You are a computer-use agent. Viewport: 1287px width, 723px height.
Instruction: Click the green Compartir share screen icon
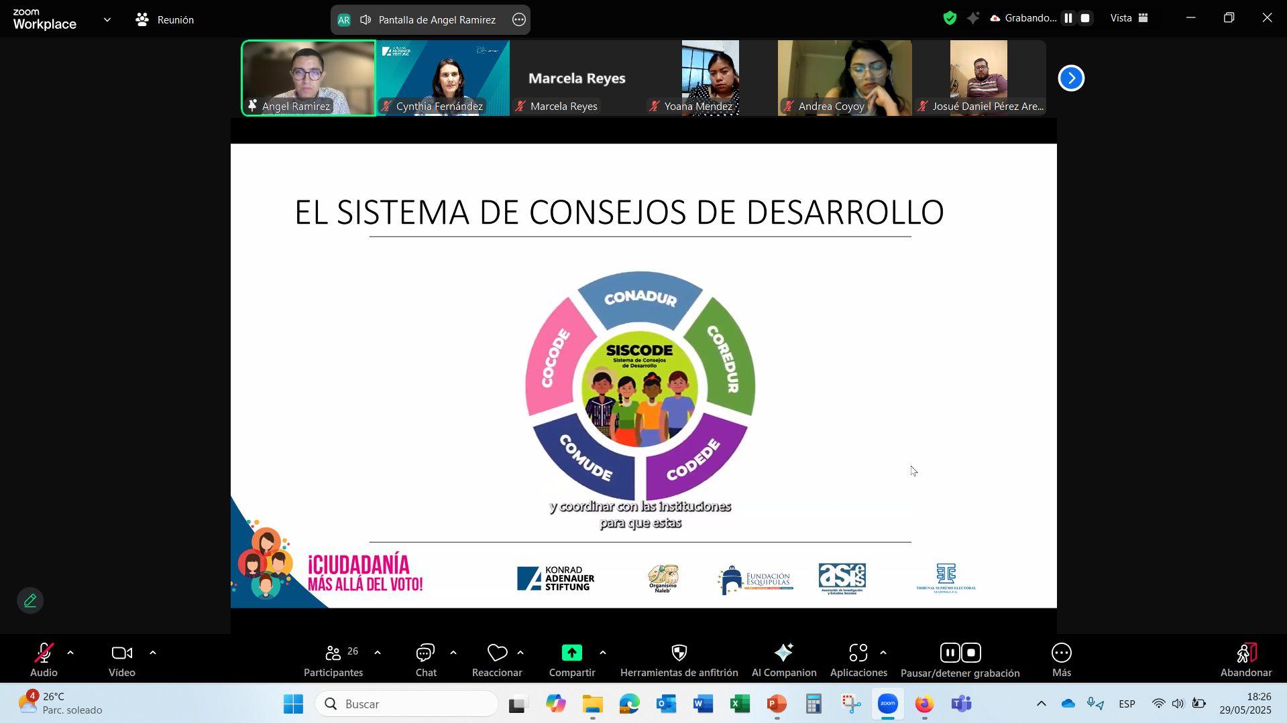pyautogui.click(x=571, y=653)
